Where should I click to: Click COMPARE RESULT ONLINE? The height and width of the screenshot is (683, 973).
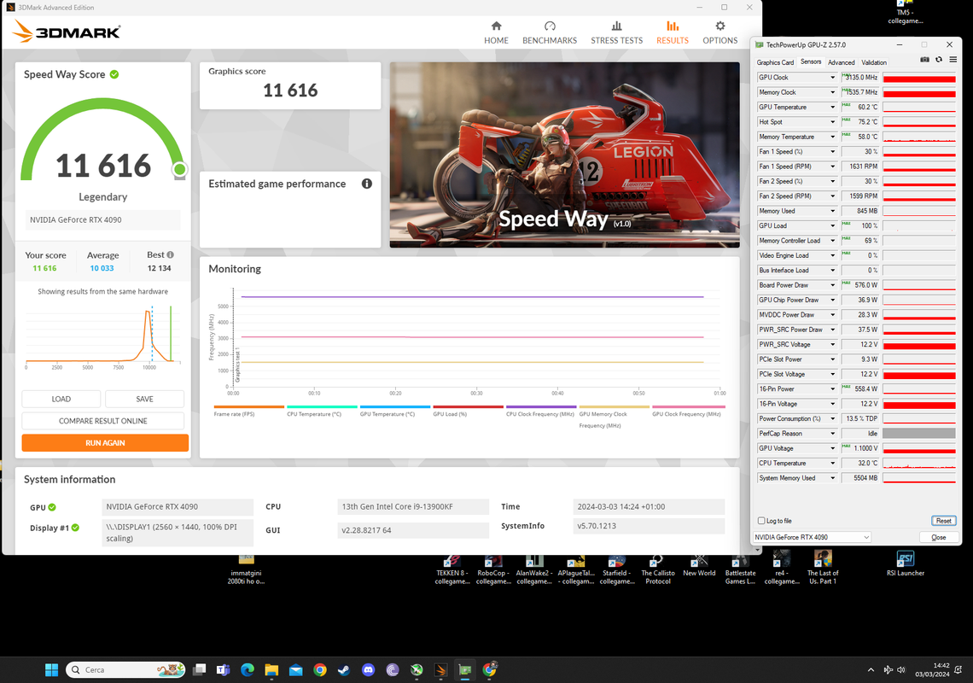(x=103, y=421)
